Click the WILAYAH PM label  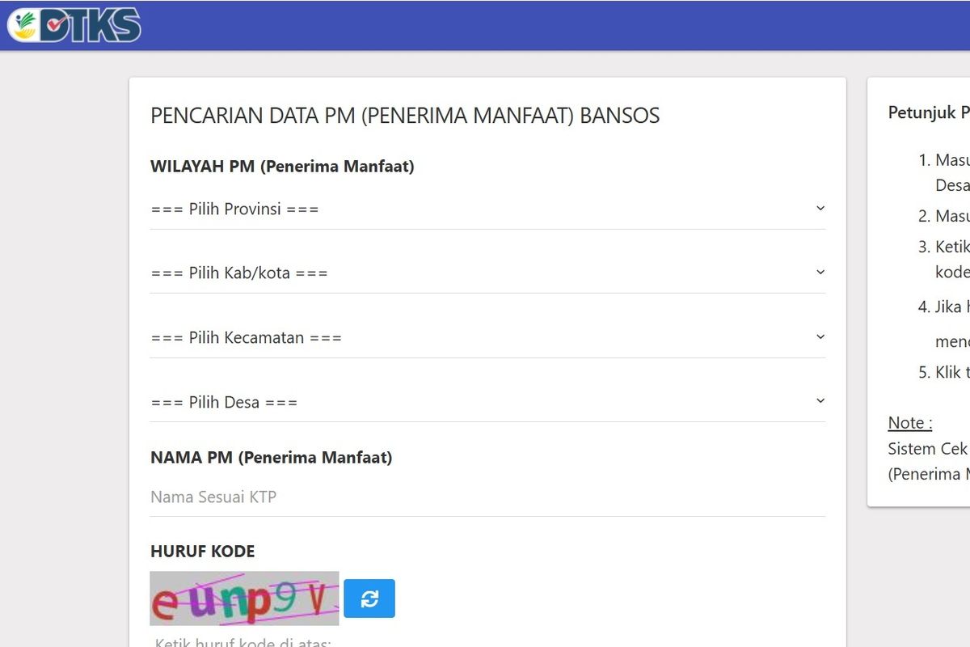[x=282, y=167]
